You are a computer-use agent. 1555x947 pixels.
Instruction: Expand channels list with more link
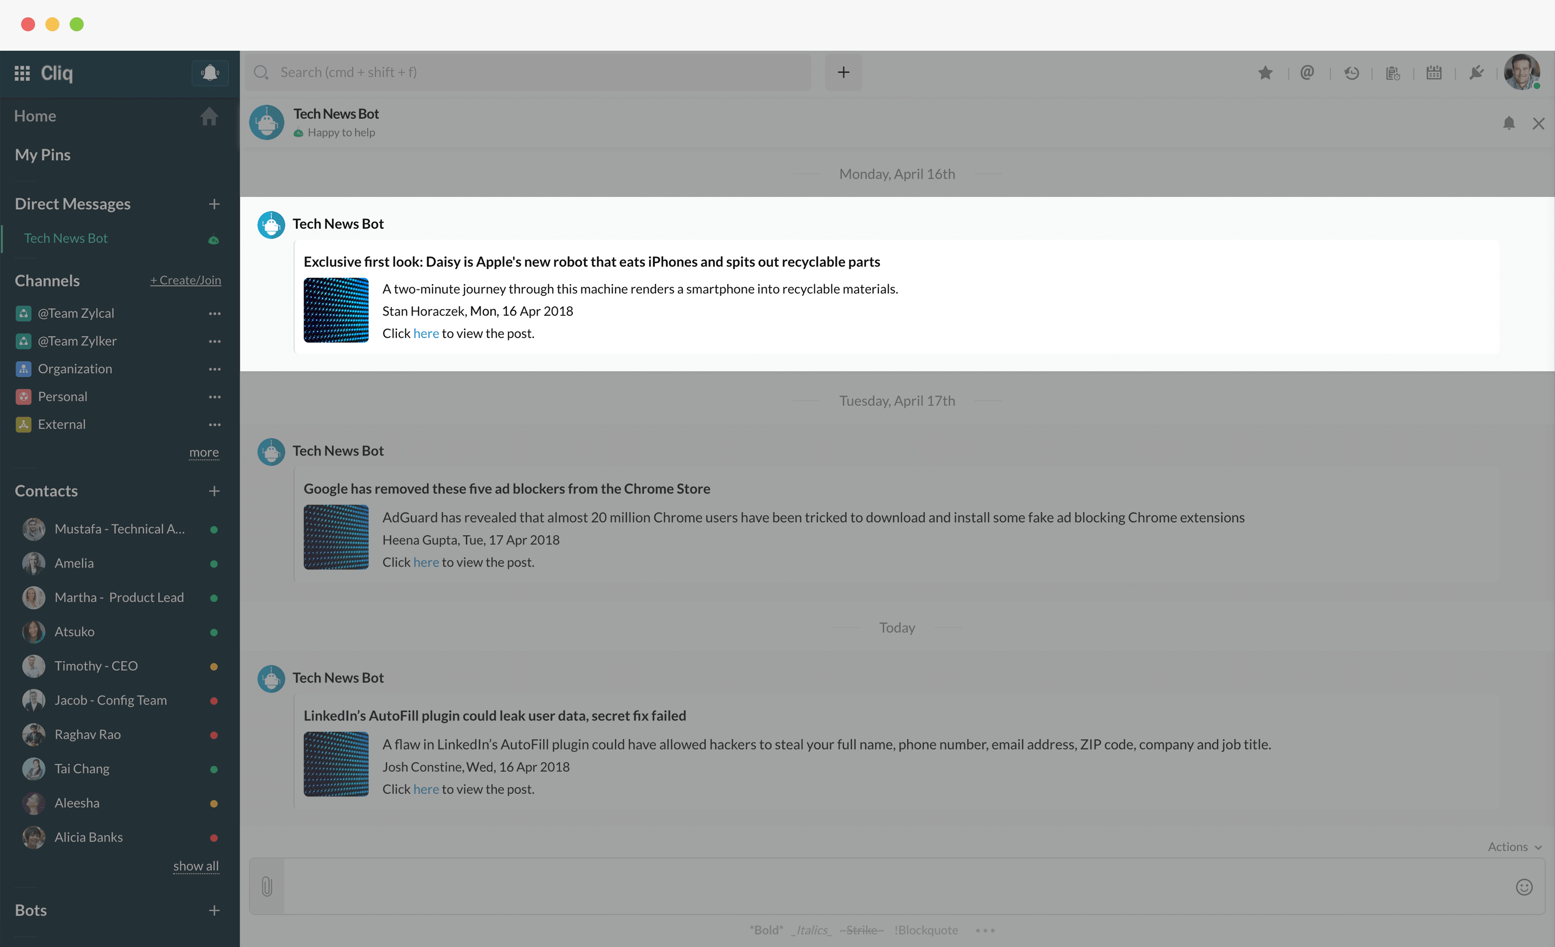pos(204,452)
